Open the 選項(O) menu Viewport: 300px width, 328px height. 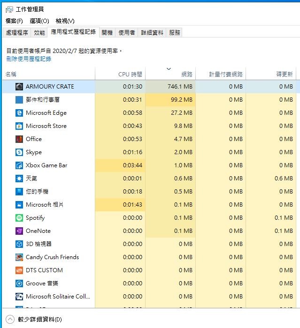click(x=39, y=21)
